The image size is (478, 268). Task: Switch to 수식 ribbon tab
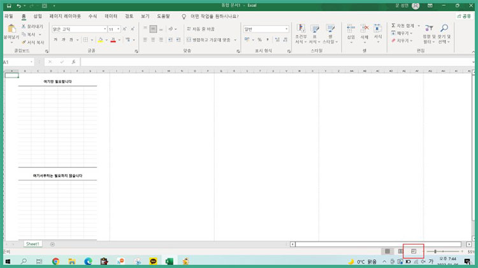tap(92, 16)
